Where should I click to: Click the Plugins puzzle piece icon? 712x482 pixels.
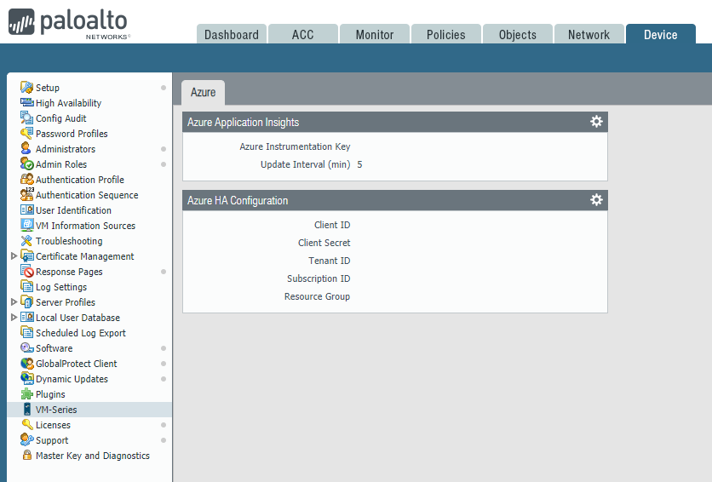[27, 394]
